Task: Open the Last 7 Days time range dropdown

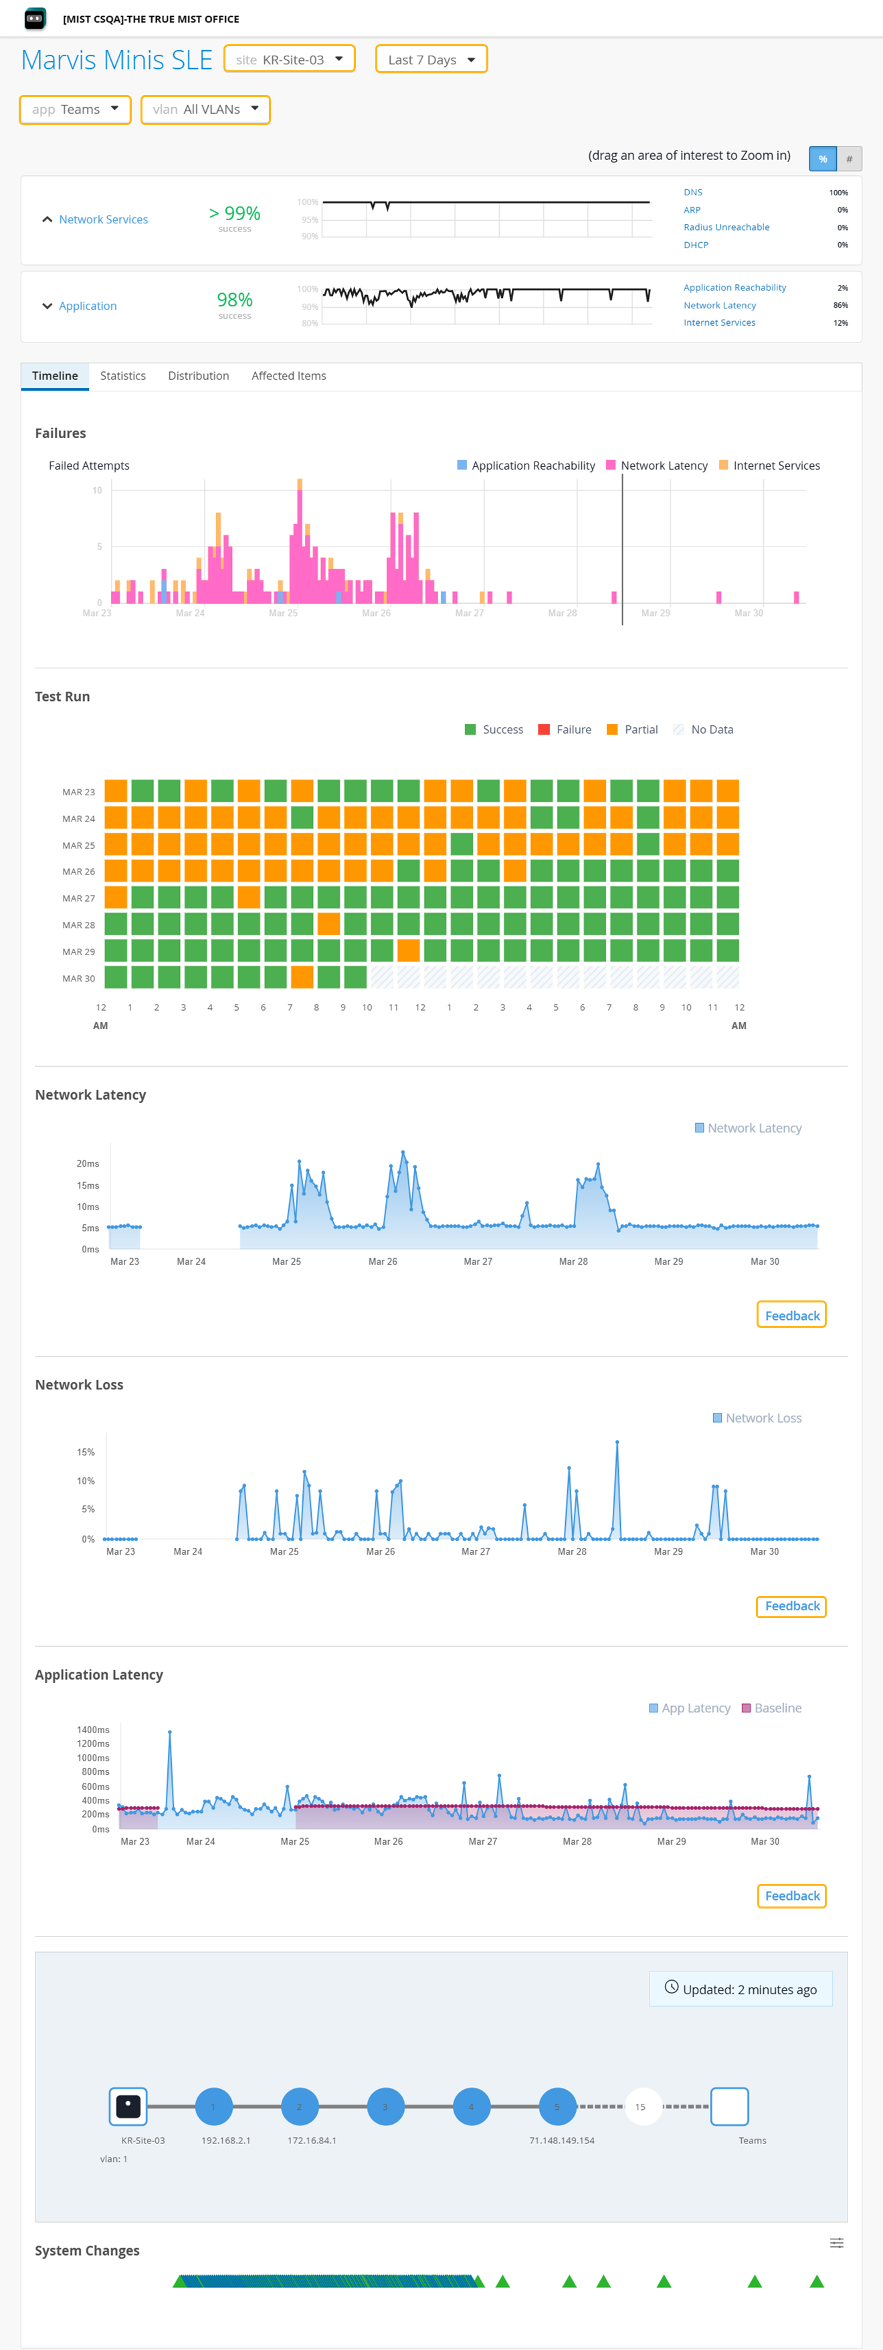Action: click(431, 60)
